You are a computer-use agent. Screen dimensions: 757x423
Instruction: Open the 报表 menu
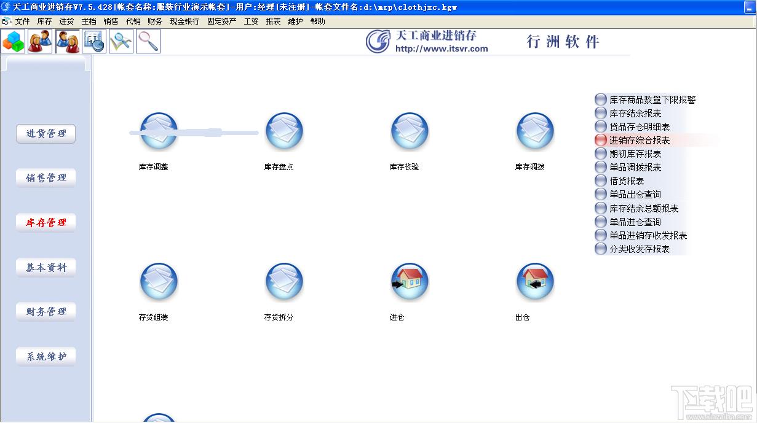tap(273, 21)
